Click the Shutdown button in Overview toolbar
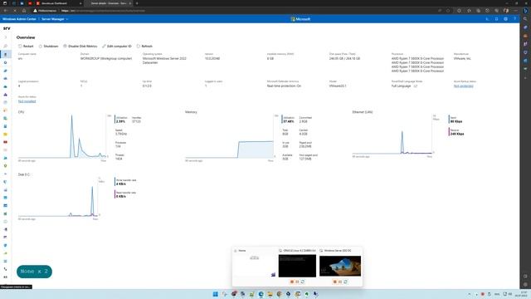531x299 pixels. point(48,47)
